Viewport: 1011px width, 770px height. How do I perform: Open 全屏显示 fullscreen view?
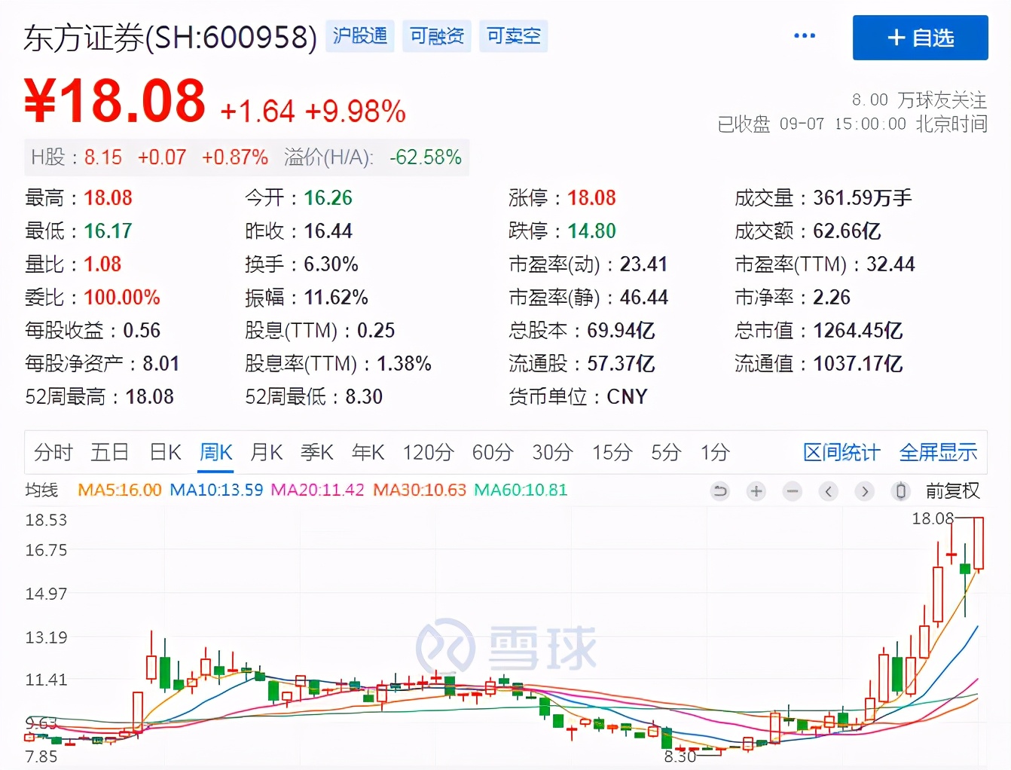938,453
